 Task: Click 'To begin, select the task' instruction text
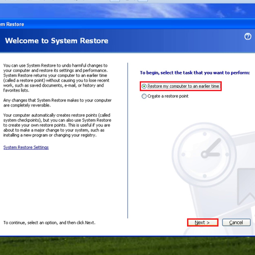coord(195,73)
